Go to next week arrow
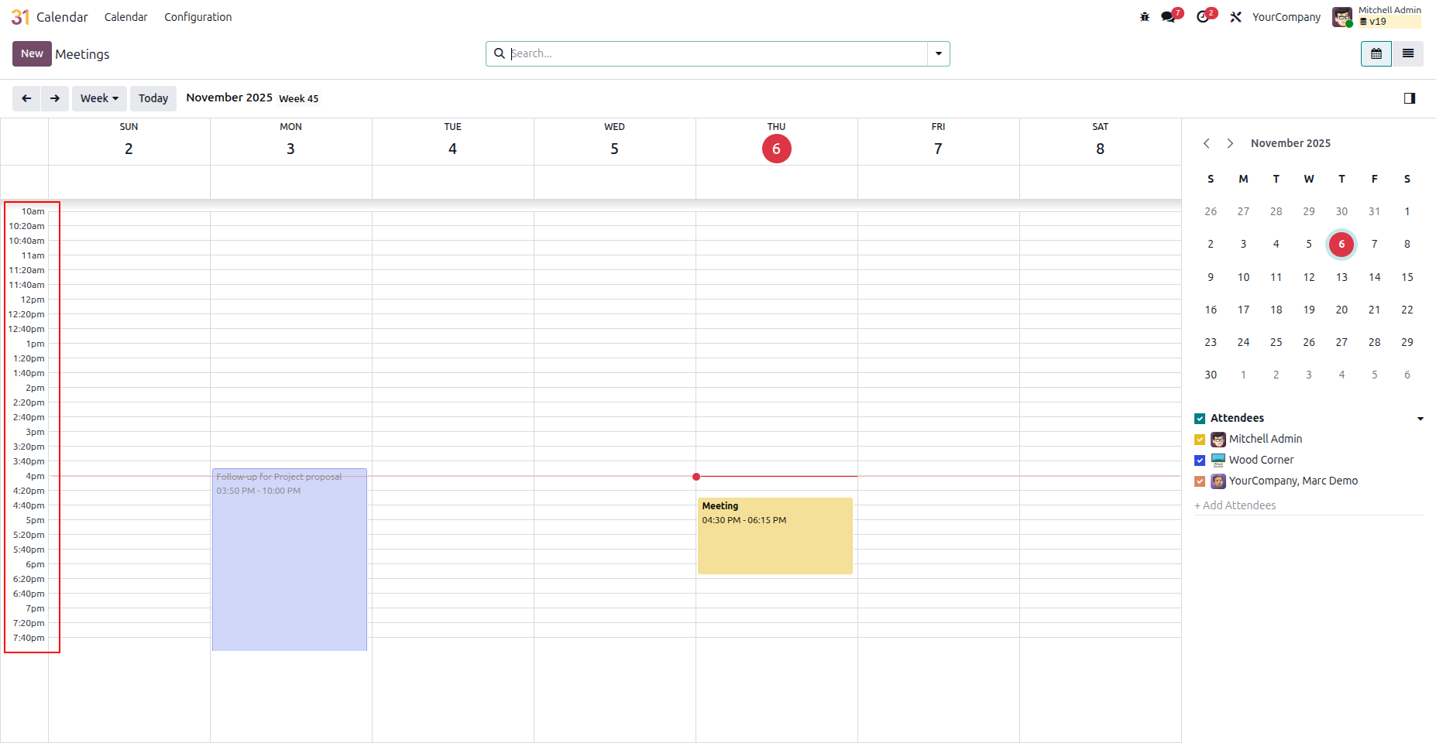 click(55, 98)
